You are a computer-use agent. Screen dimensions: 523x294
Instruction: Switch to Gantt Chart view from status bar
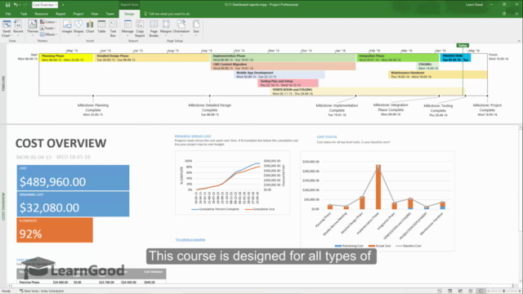(x=440, y=291)
